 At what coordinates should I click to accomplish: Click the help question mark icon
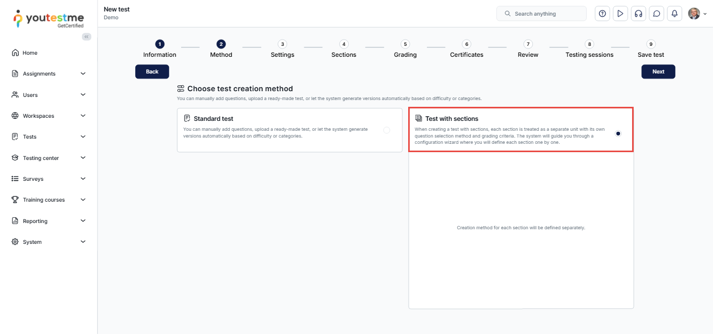[x=602, y=14]
